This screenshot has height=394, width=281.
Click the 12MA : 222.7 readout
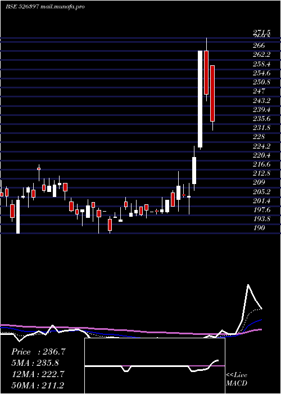[x=38, y=374]
